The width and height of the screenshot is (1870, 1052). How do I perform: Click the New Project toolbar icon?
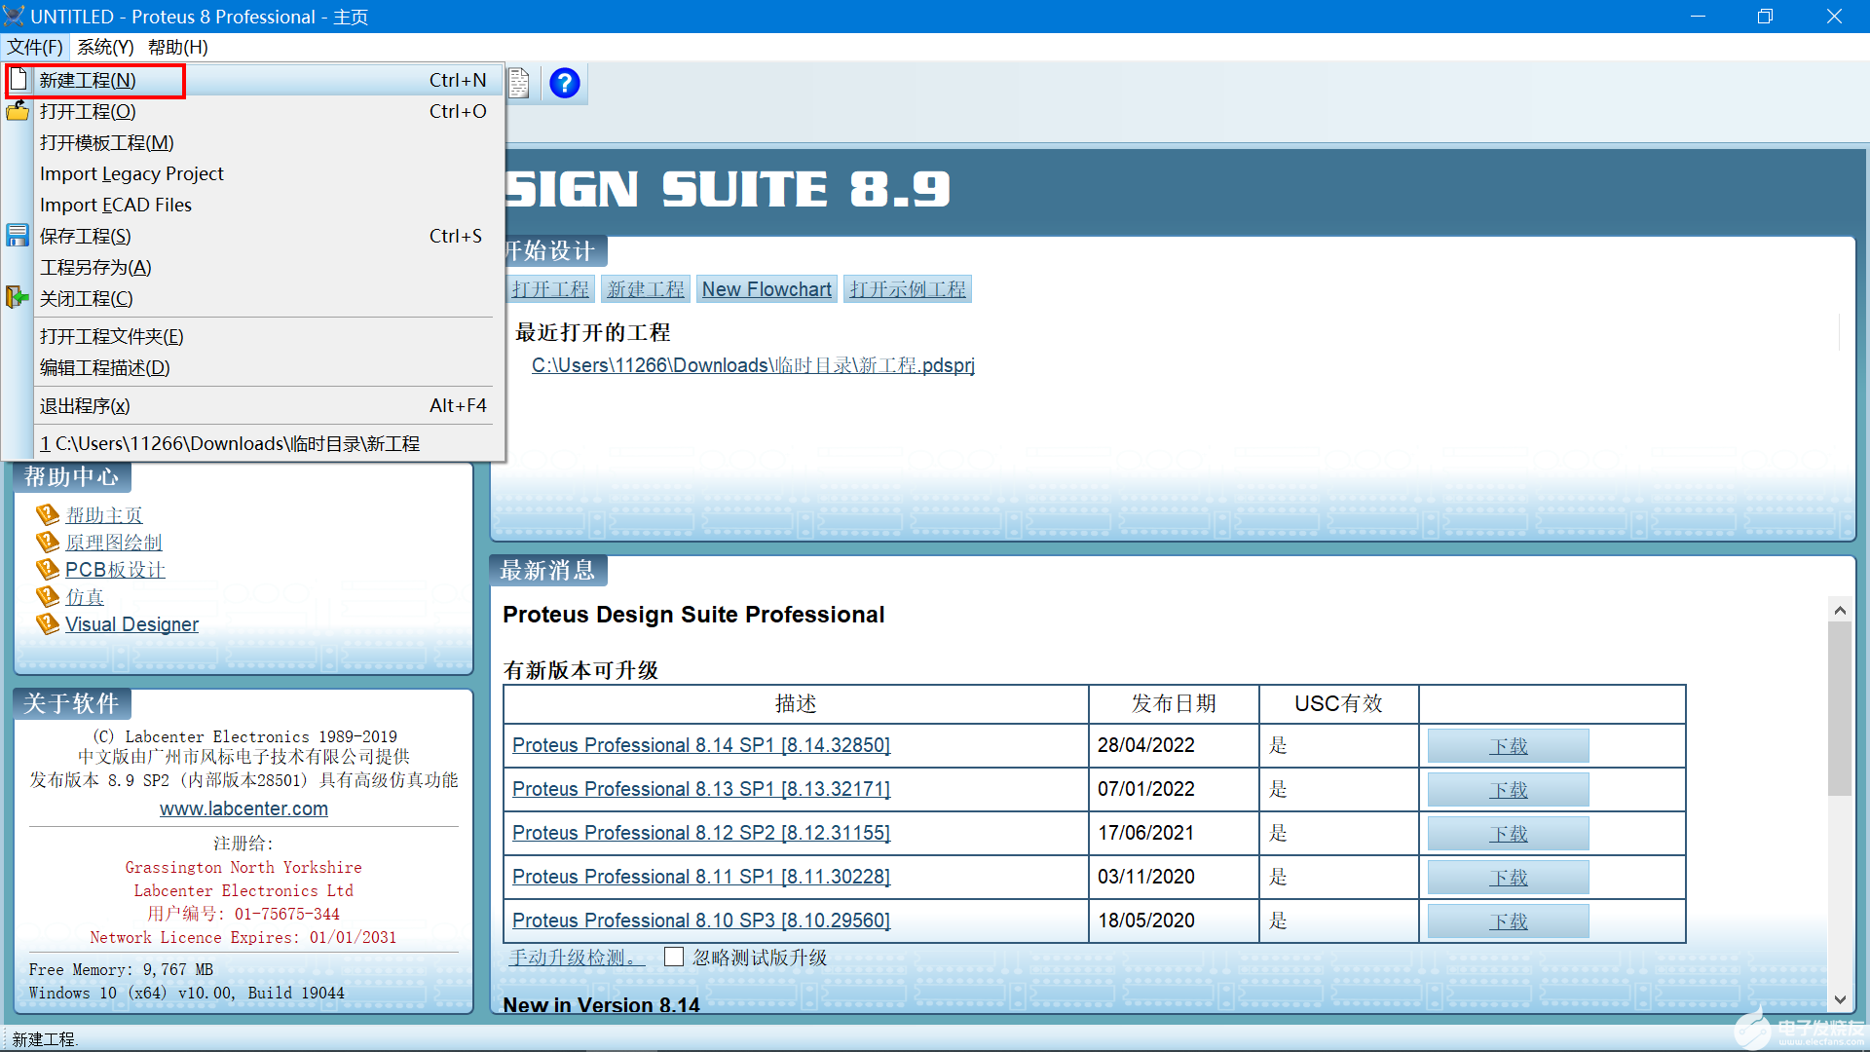coord(19,80)
